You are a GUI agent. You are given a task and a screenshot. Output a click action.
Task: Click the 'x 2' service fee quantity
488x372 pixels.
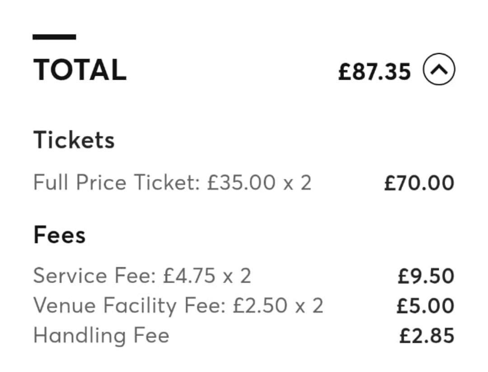point(239,276)
